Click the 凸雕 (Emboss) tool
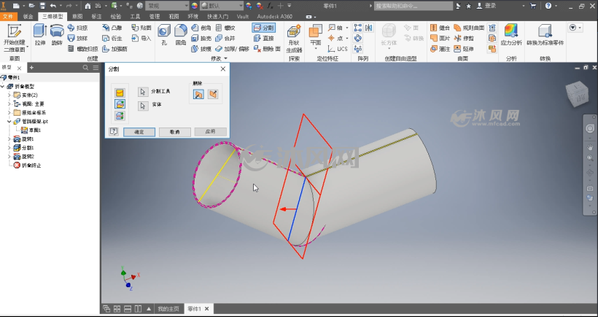 [x=112, y=28]
